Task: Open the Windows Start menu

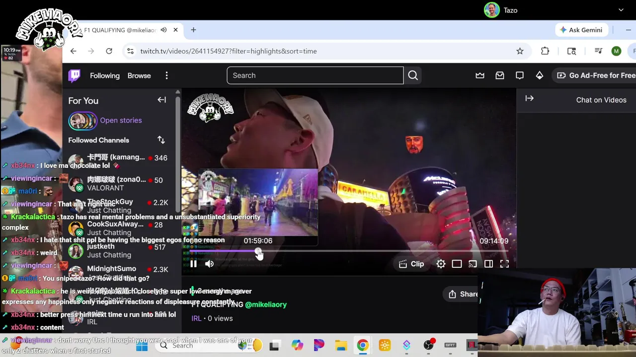Action: click(142, 346)
